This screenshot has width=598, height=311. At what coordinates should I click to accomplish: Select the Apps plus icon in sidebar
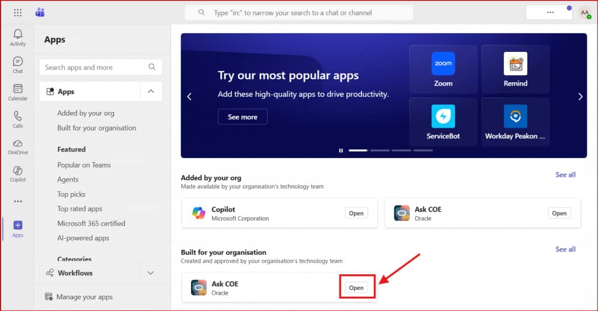tap(18, 225)
